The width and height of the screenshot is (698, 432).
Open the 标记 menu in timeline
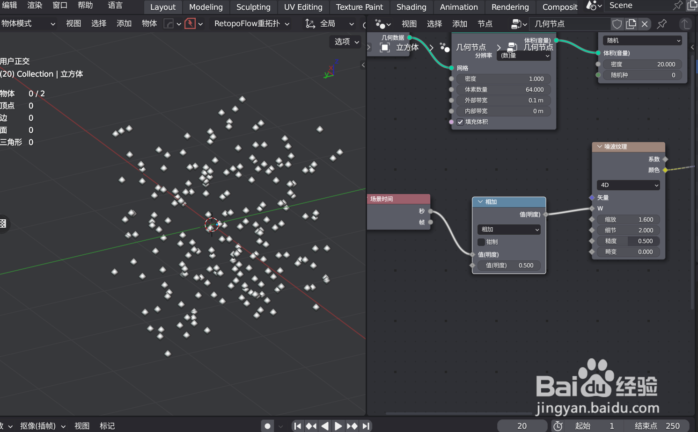tap(107, 426)
